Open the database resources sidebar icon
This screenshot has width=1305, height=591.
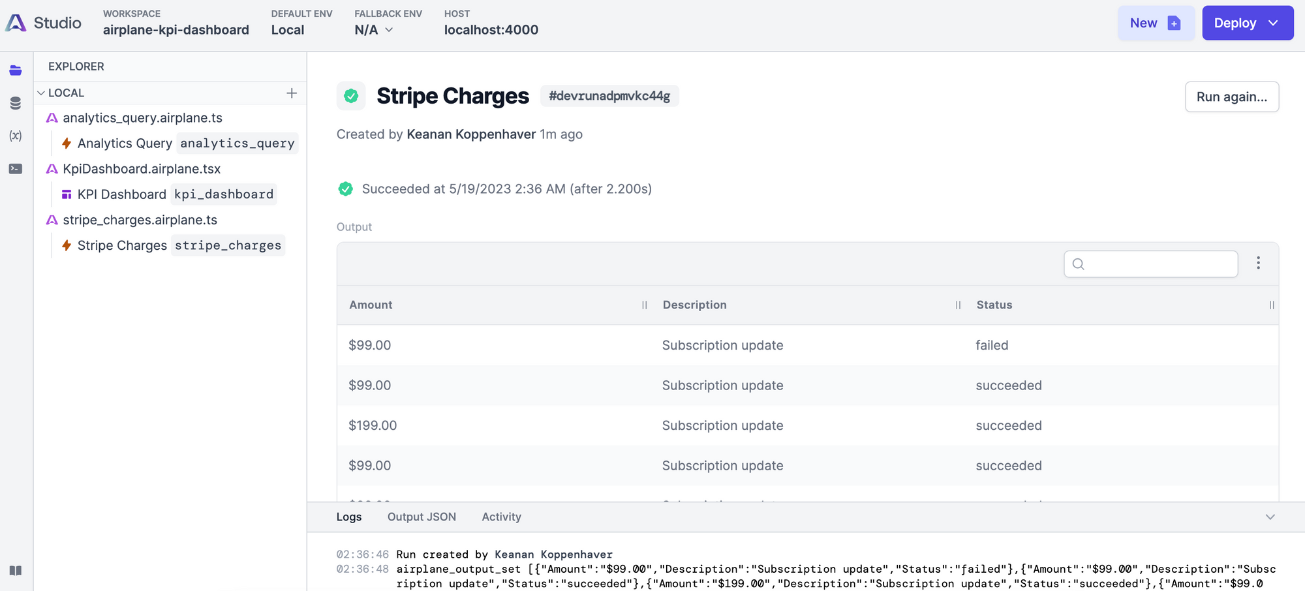[x=16, y=103]
